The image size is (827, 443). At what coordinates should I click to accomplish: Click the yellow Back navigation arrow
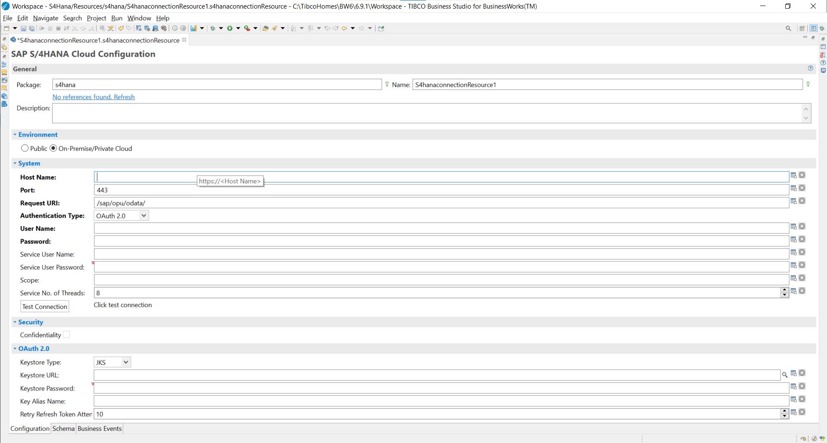[344, 28]
